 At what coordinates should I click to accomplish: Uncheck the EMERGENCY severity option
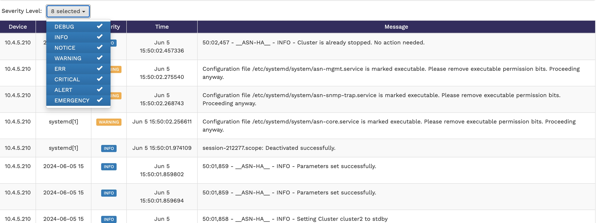78,100
